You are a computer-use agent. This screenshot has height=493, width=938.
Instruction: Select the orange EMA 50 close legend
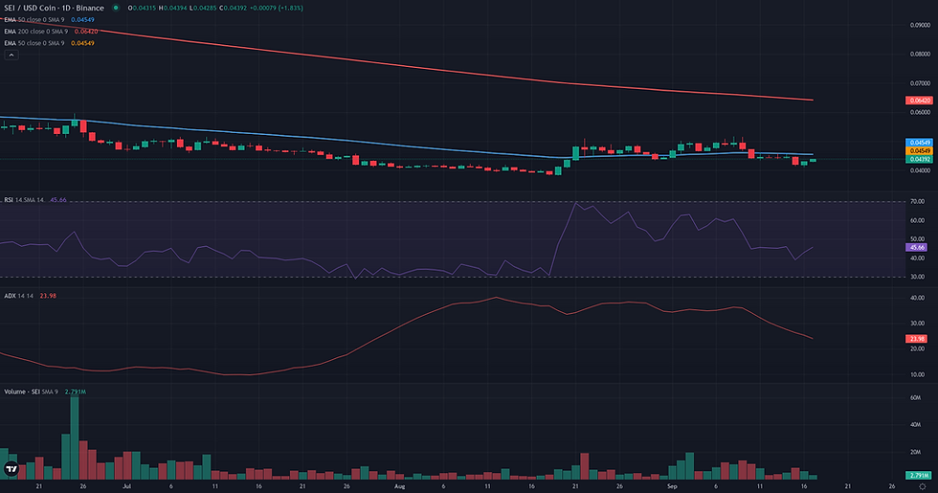pyautogui.click(x=34, y=43)
